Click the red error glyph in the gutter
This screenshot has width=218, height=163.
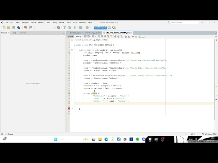click(x=69, y=109)
